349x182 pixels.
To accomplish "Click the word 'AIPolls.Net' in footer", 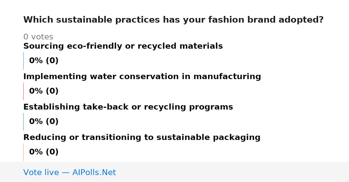I will pyautogui.click(x=94, y=173).
